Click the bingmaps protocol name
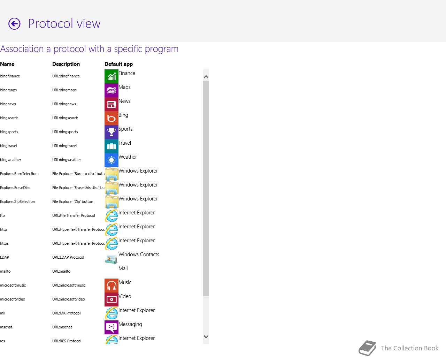Viewport: 446px width, 357px height. tap(8, 90)
